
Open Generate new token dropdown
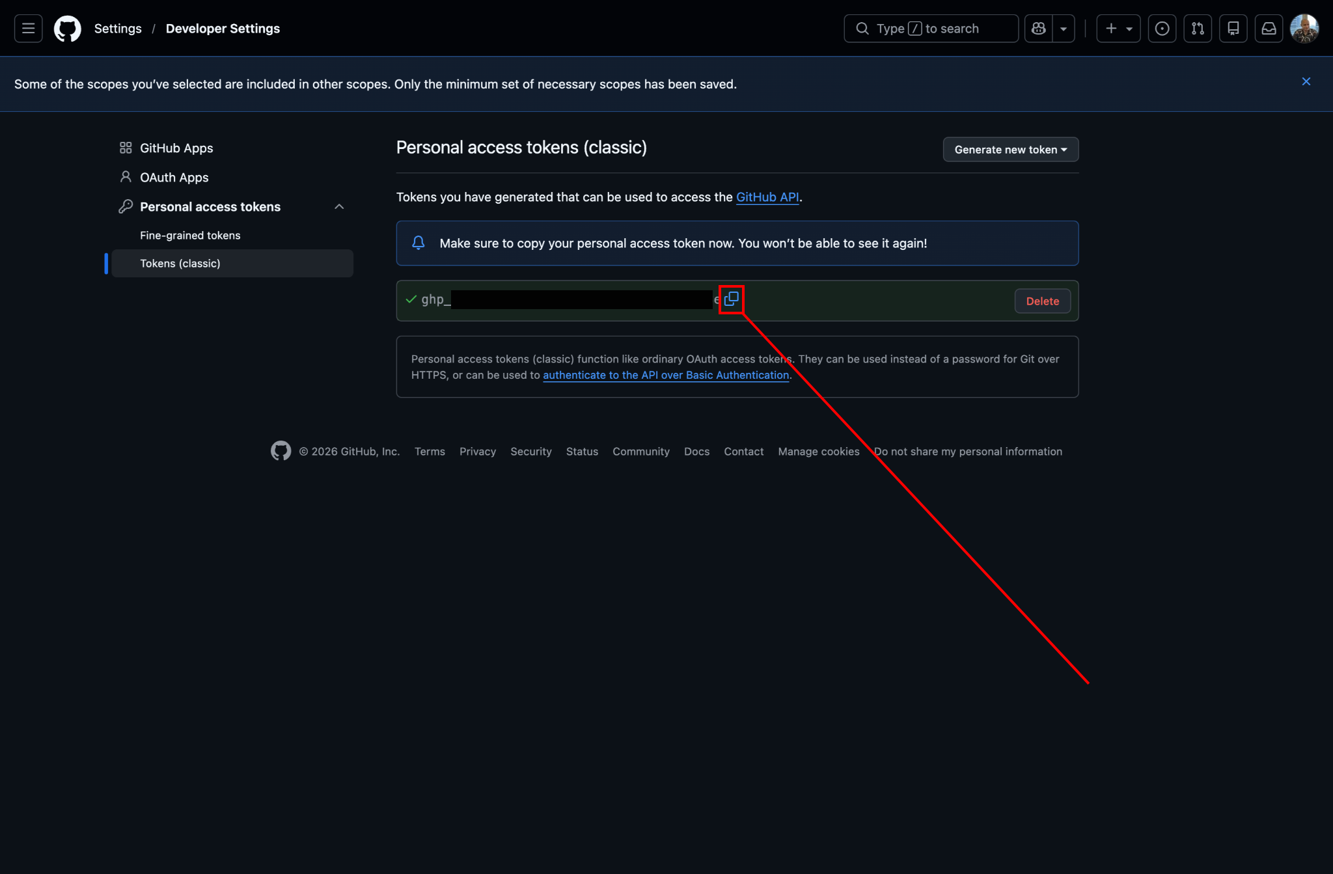(1010, 150)
